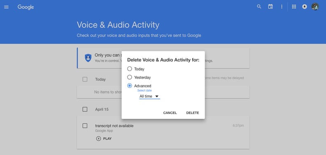Check the April 15 section checkbox
The width and height of the screenshot is (326, 155).
(85, 109)
